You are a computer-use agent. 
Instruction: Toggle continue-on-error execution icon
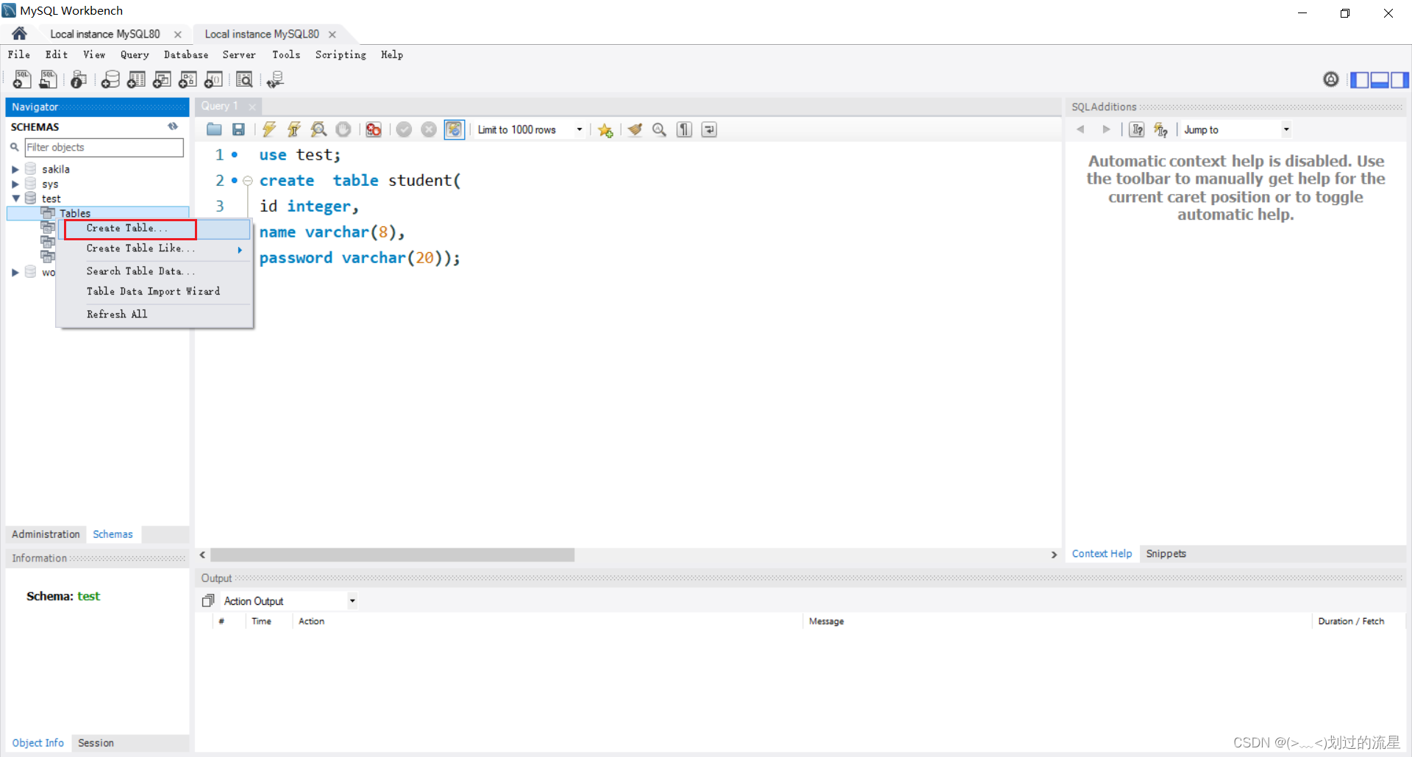tap(374, 129)
